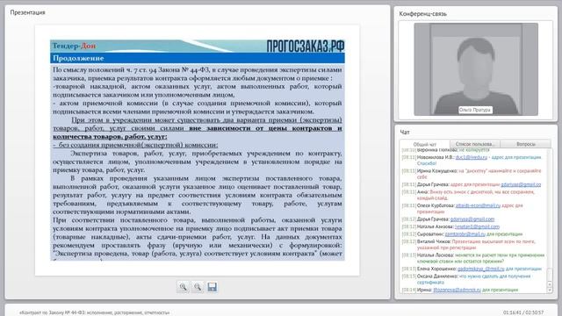The height and width of the screenshot is (316, 562).
Task: Open Наталья Азизова's email link
Action: tap(477, 226)
